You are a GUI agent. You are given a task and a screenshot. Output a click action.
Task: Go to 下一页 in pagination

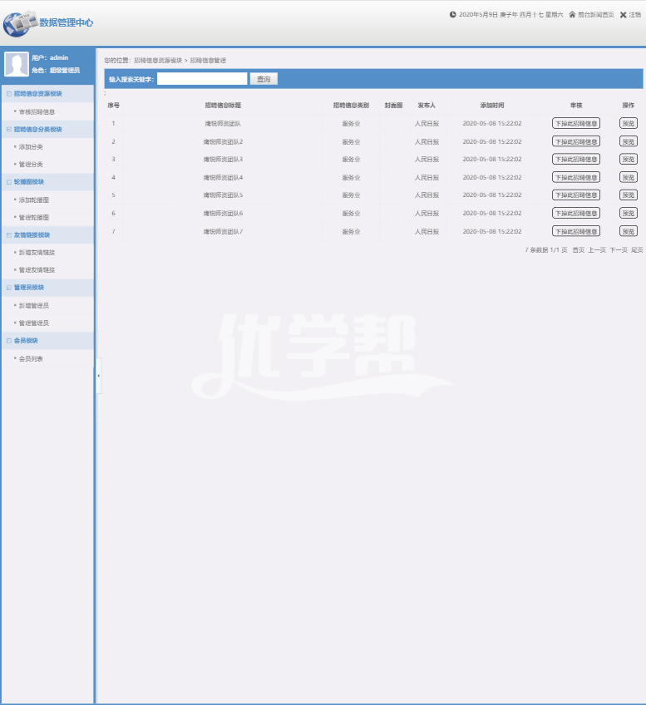tap(618, 249)
